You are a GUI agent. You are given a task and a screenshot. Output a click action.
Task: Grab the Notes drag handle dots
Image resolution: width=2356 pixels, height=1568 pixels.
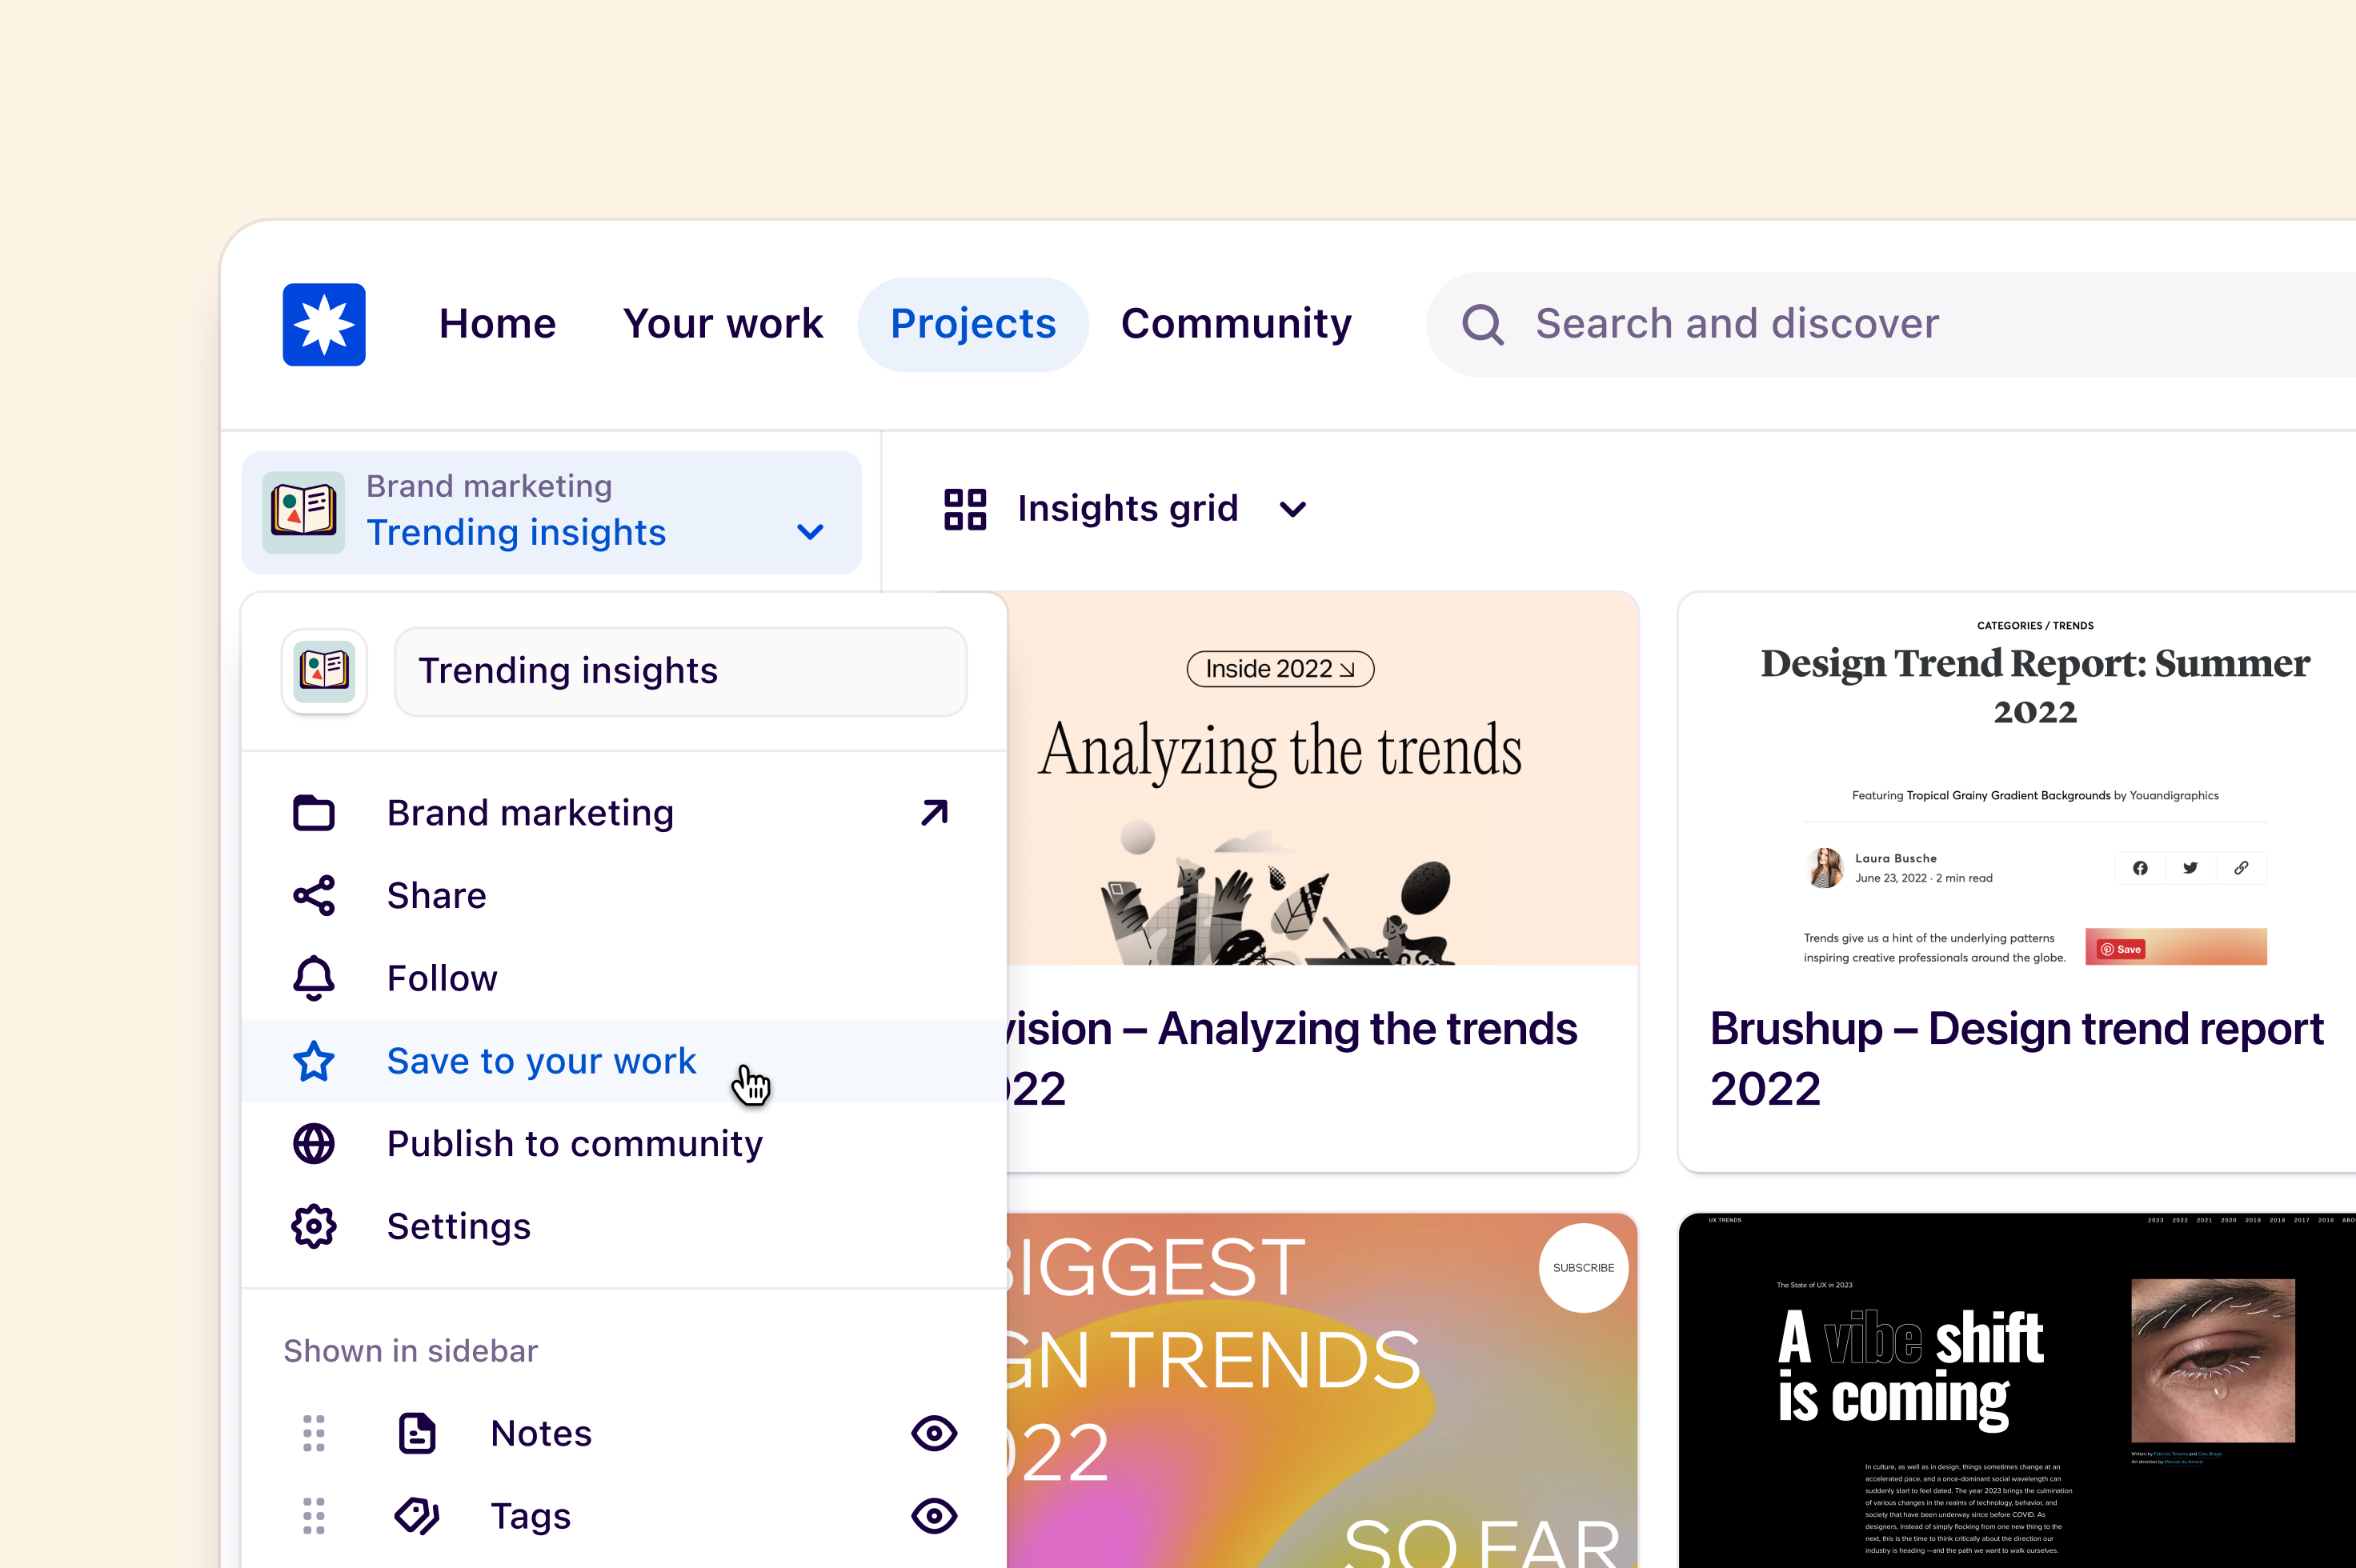(x=313, y=1433)
